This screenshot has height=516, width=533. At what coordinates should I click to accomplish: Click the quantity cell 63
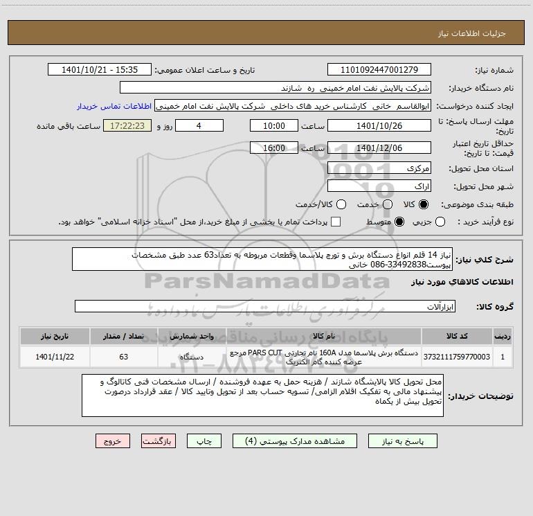(x=123, y=357)
